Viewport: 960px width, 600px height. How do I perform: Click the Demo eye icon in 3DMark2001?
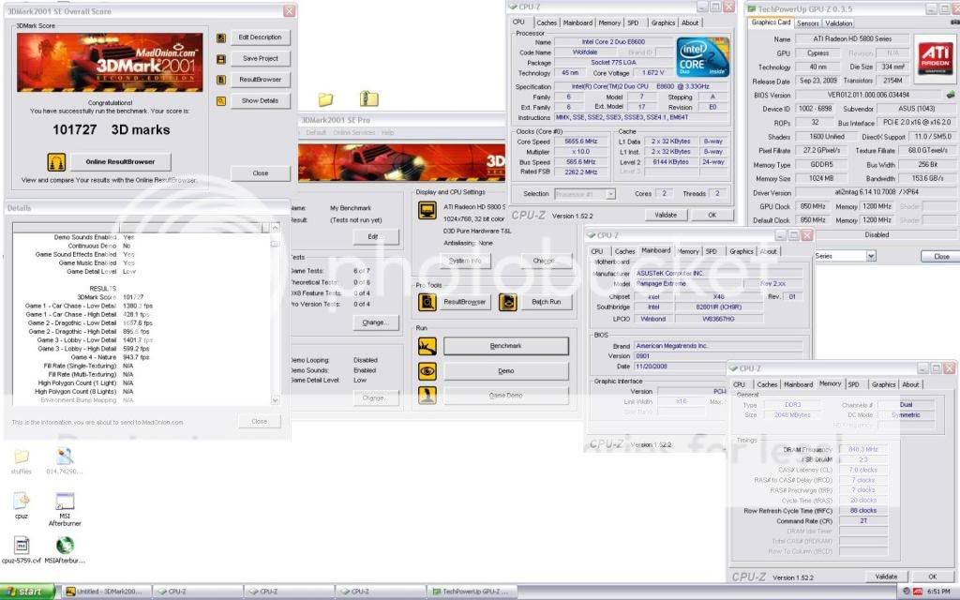coord(427,371)
